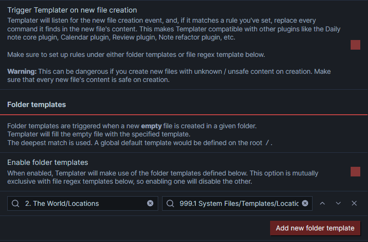Focus the 2. The World/Locations folder input

82,203
